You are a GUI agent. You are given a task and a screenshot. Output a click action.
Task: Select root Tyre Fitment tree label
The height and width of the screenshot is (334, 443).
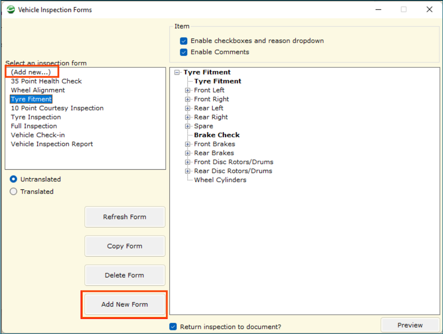pos(207,72)
